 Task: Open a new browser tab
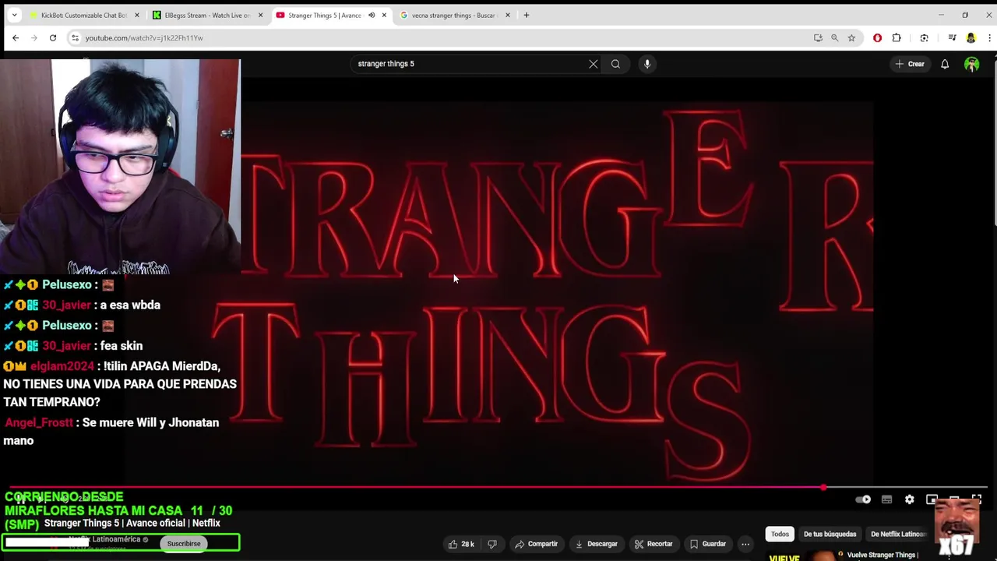tap(527, 15)
